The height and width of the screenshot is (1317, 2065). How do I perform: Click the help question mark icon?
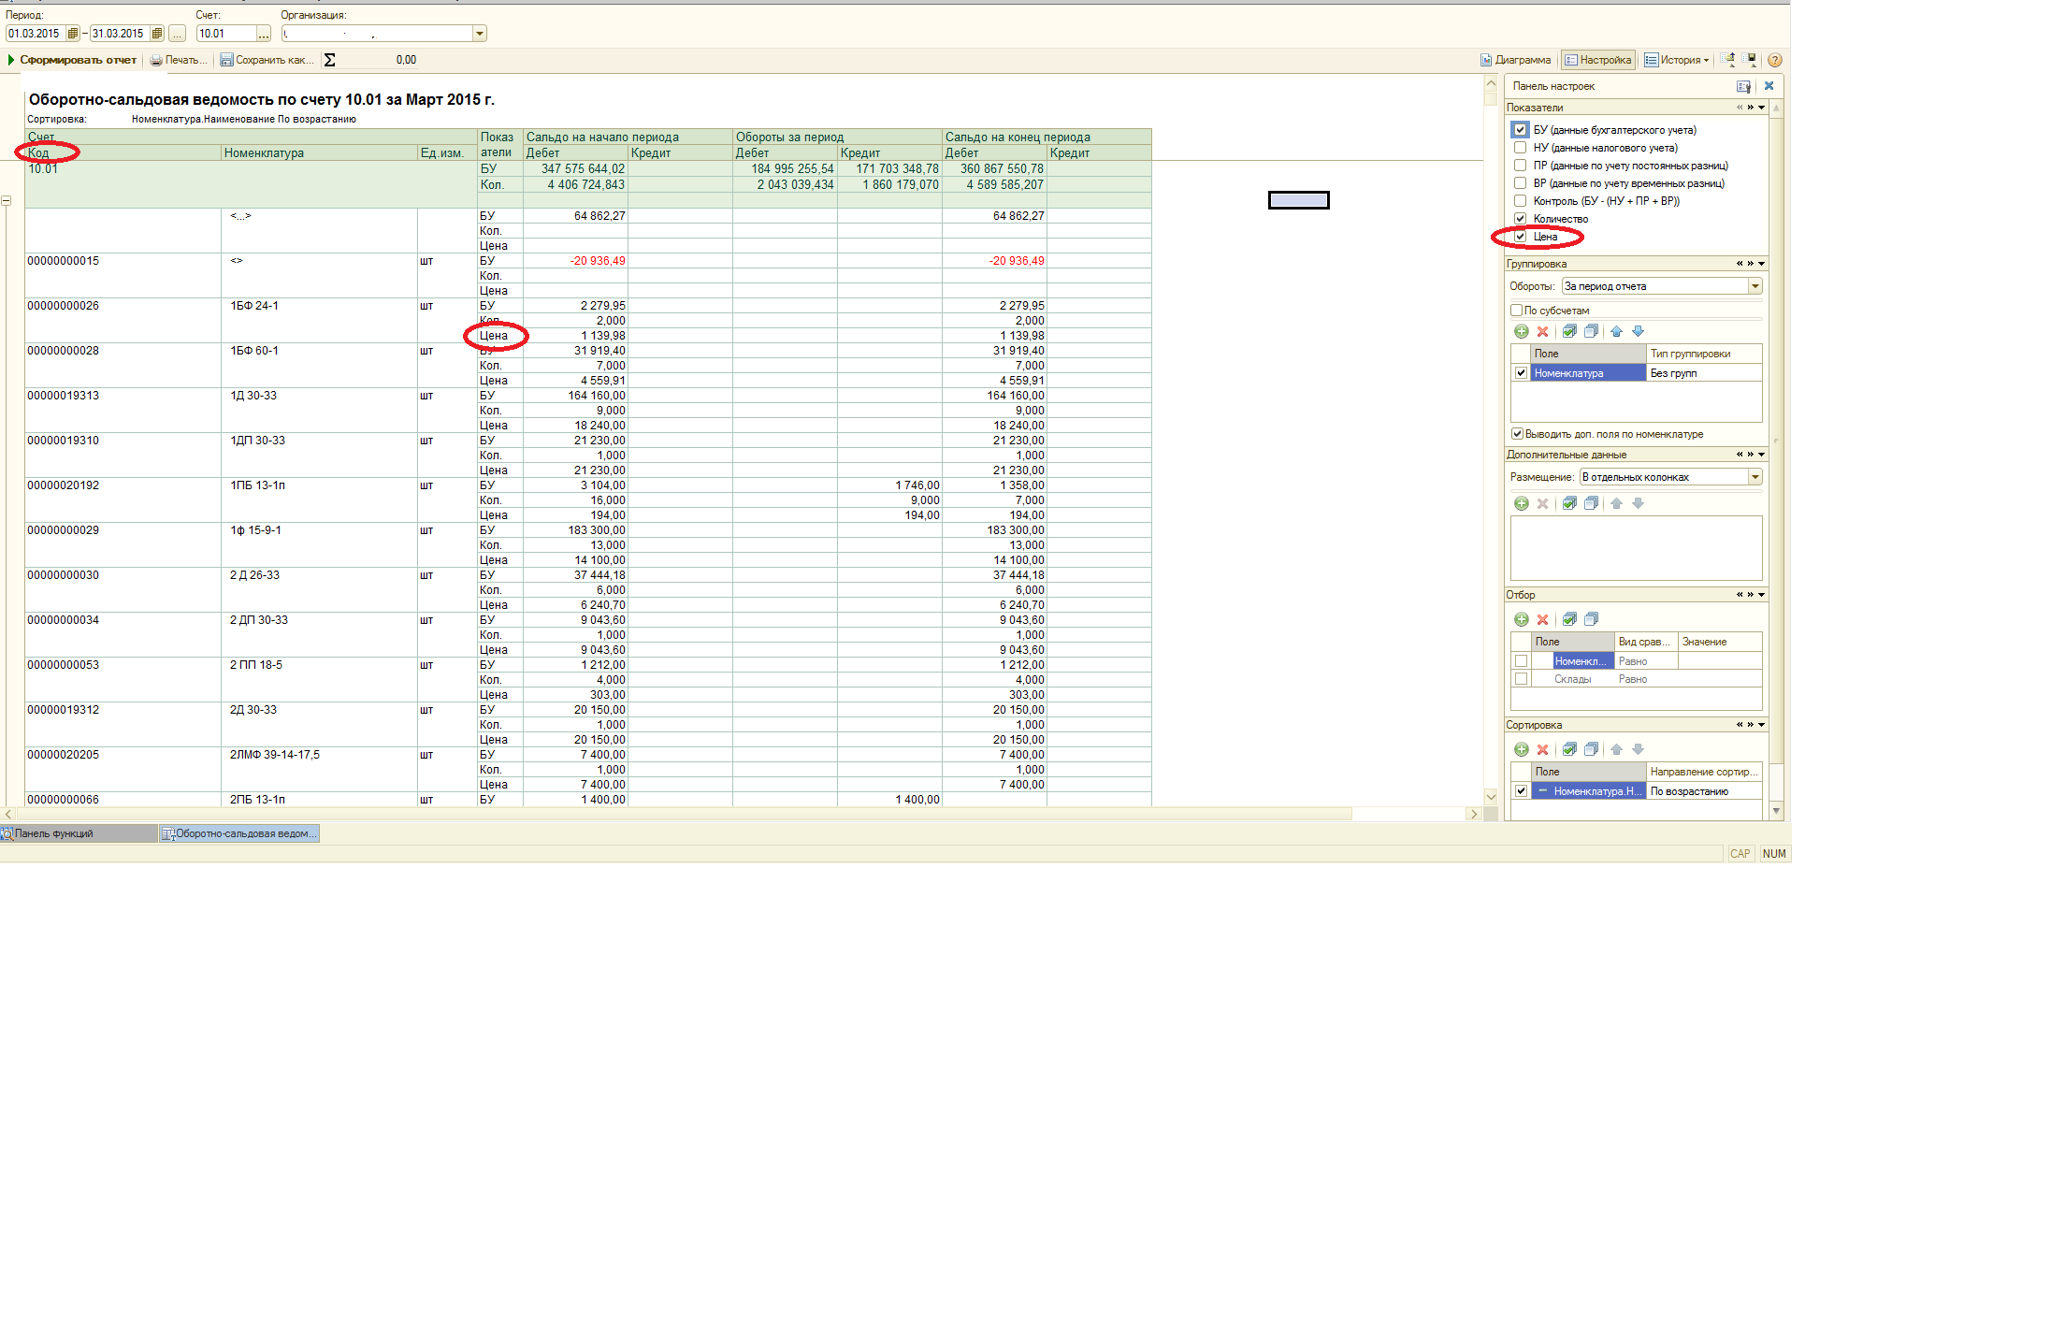[1774, 60]
